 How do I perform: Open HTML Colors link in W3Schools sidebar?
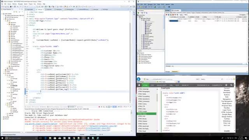tap(142, 104)
